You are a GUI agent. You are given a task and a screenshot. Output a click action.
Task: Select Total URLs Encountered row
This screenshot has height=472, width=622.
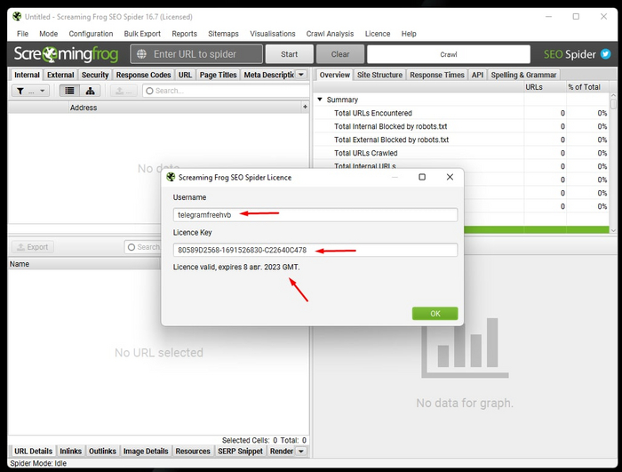point(462,113)
